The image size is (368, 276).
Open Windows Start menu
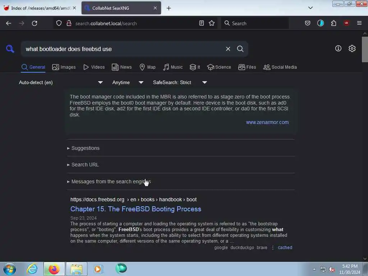pos(10,269)
